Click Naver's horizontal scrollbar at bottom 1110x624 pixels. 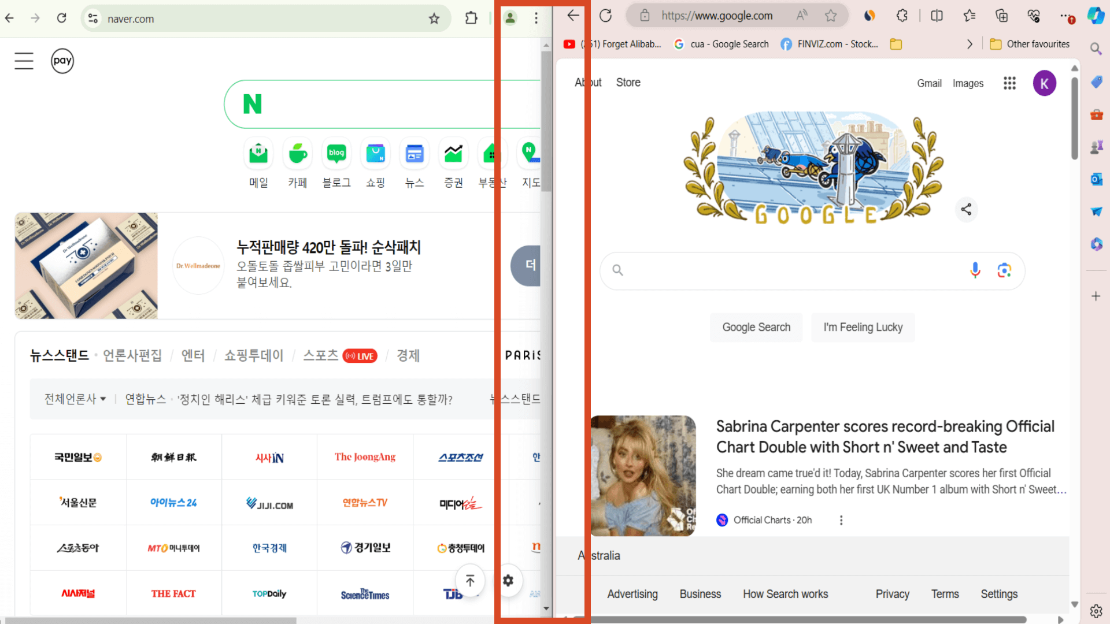coord(151,621)
